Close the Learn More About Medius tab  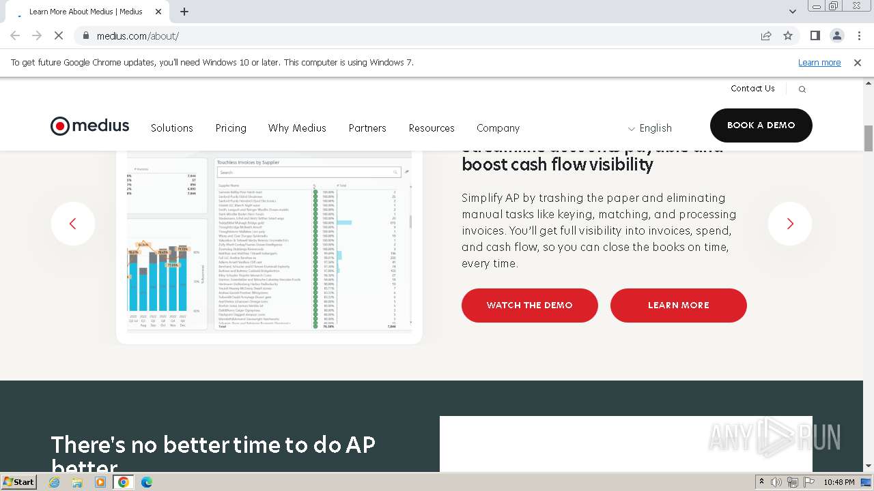click(x=158, y=12)
